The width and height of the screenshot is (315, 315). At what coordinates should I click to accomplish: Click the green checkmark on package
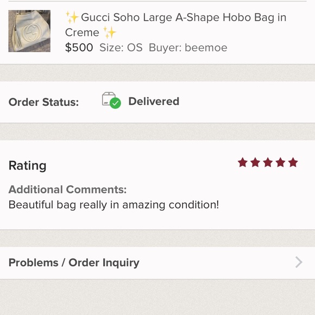(x=115, y=103)
